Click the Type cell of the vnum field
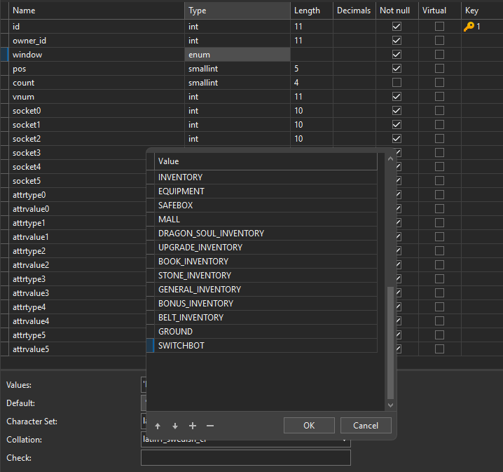503x472 pixels. tap(237, 97)
